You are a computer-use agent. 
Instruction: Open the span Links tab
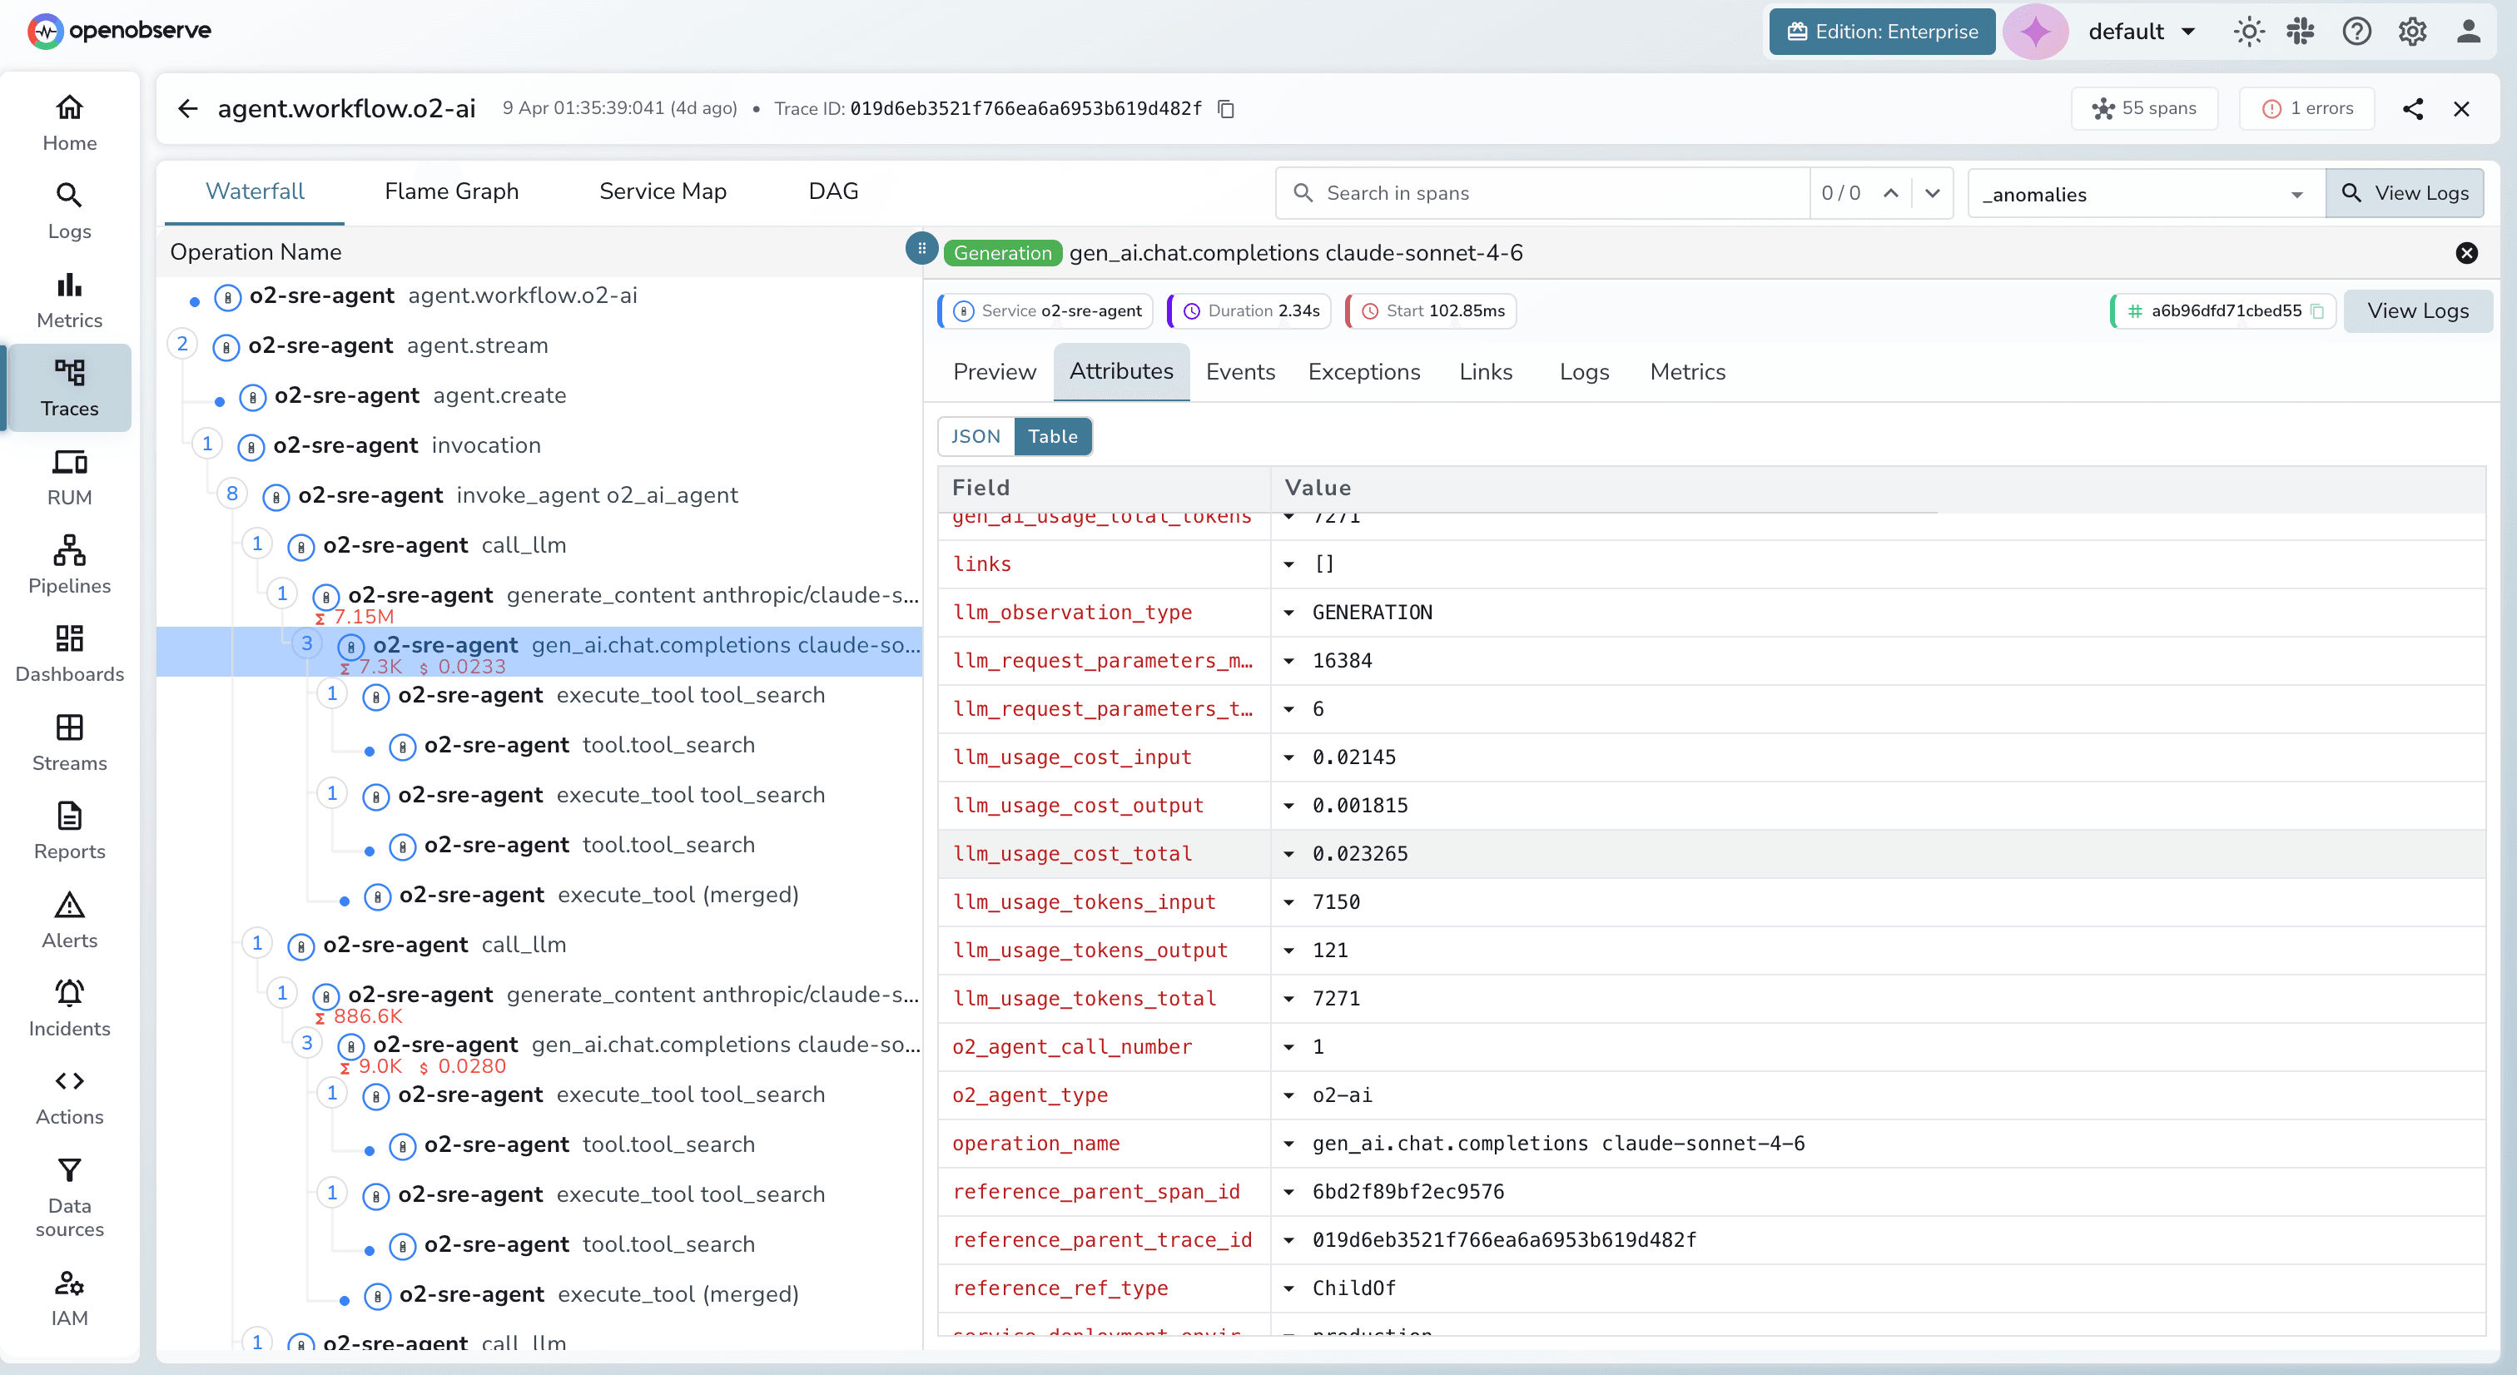click(1485, 372)
